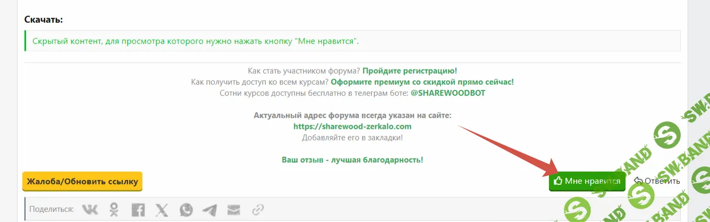Open the @SHAREWOODBOT telegram link
The width and height of the screenshot is (710, 222).
tap(448, 93)
